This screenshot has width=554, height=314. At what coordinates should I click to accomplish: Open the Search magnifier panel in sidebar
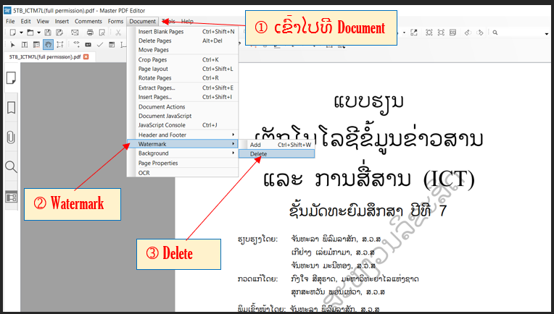(x=11, y=167)
